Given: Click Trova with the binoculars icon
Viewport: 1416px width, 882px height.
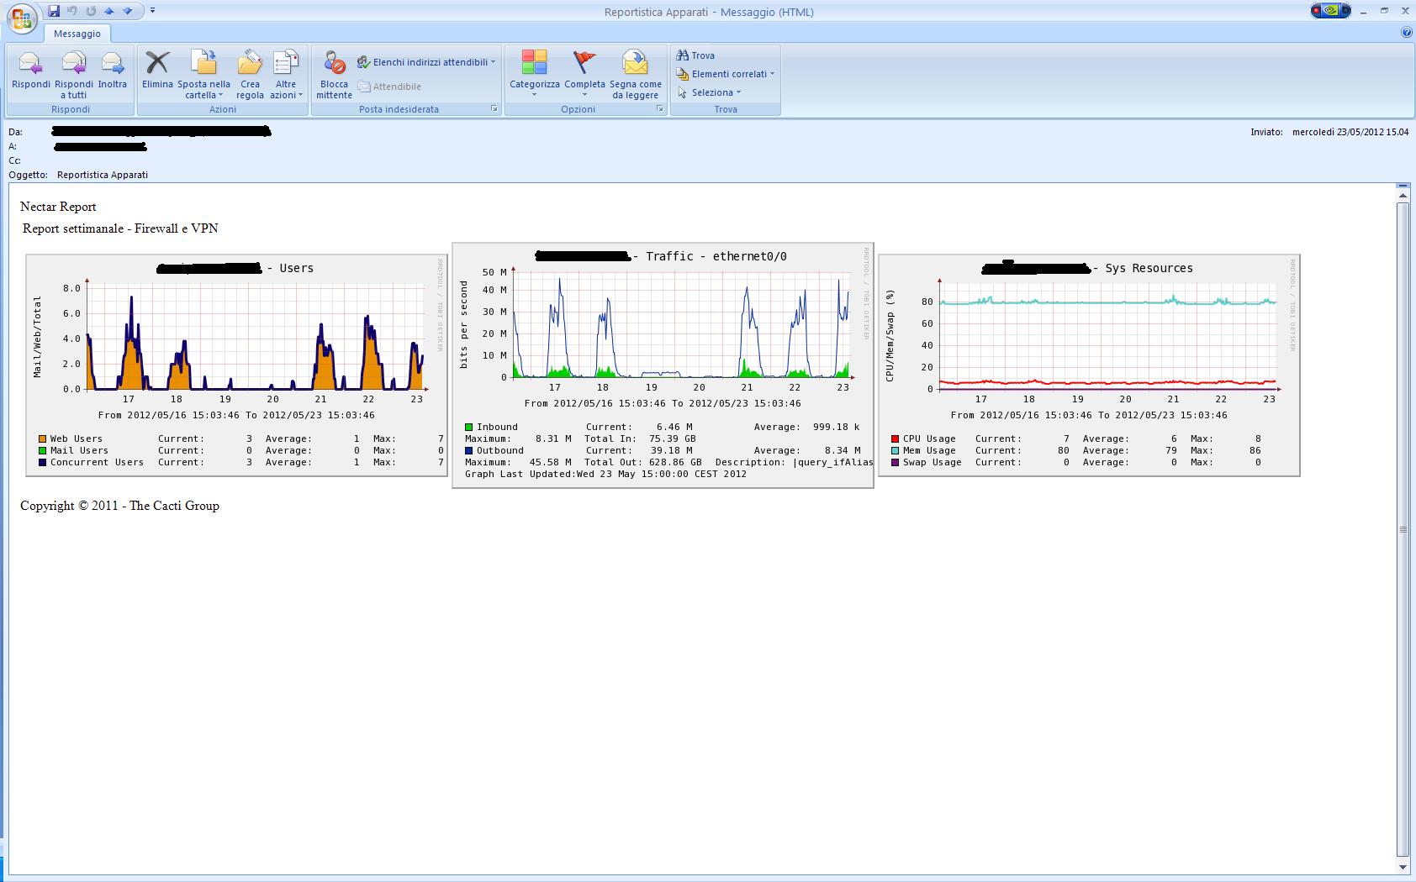Looking at the screenshot, I should click(695, 55).
